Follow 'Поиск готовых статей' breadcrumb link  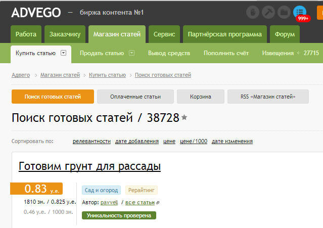coord(163,75)
